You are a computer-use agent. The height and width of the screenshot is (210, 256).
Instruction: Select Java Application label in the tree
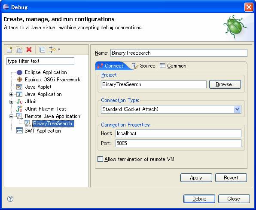pos(43,94)
